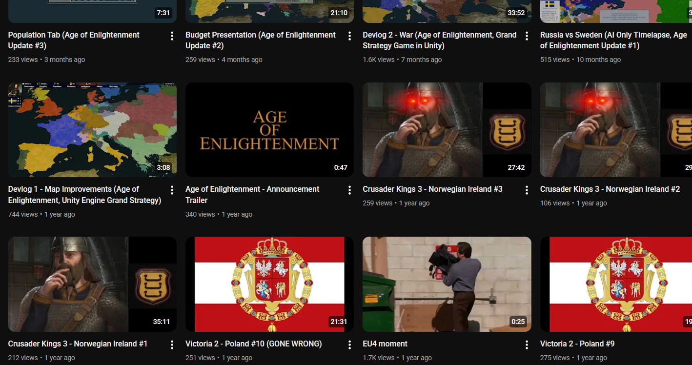
Task: Click the 744 views • 1 year ago text
Action: click(41, 214)
